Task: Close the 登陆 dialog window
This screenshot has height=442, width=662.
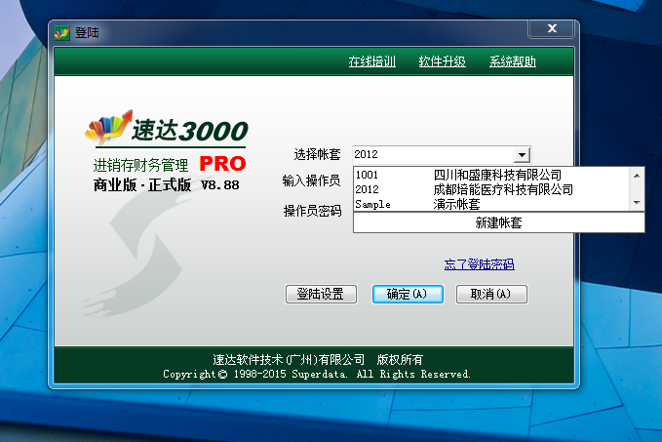Action: click(x=552, y=28)
